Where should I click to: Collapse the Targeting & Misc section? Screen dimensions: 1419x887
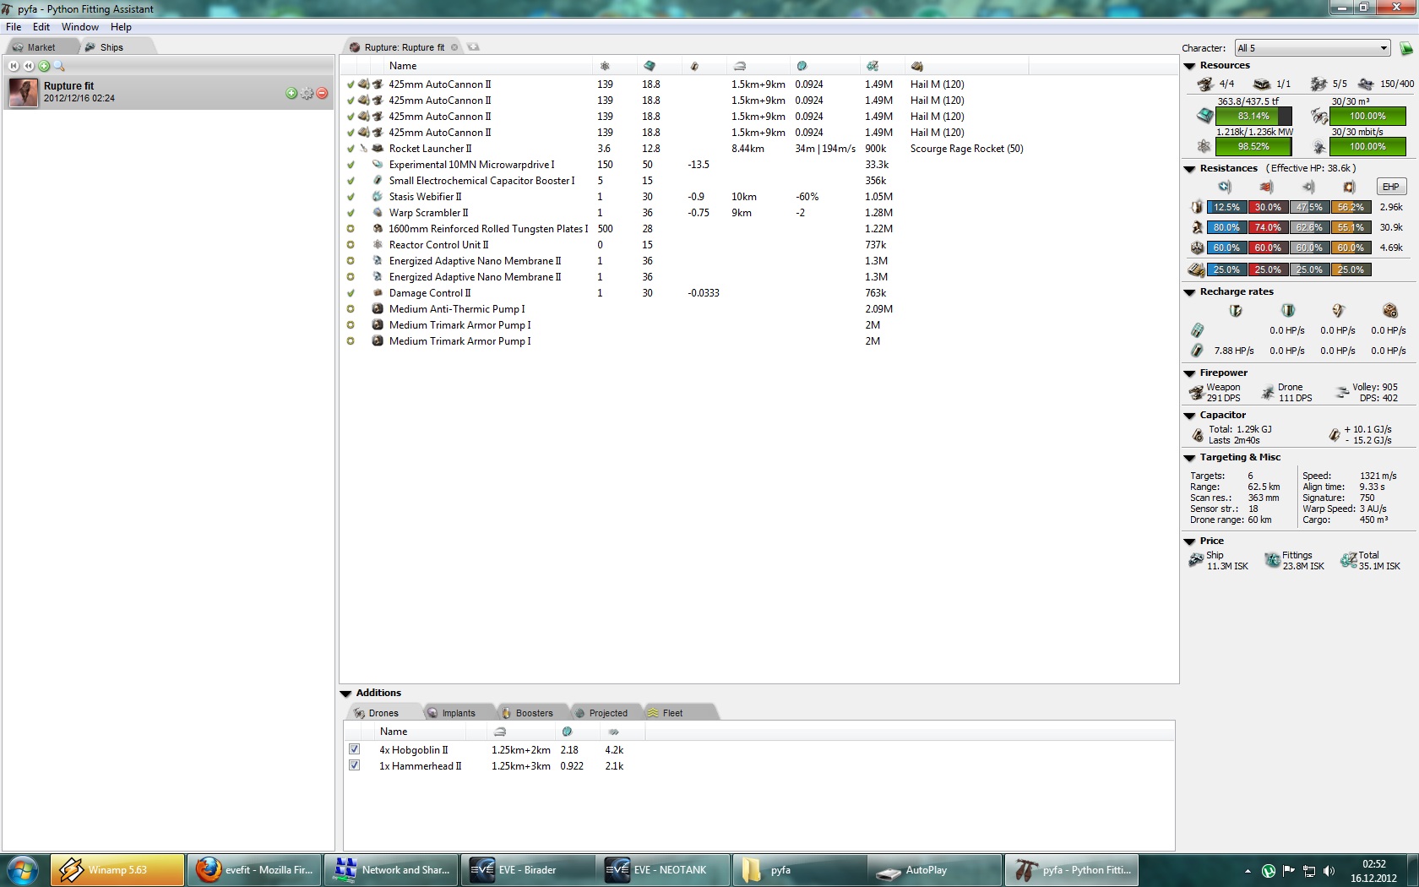[x=1189, y=458]
